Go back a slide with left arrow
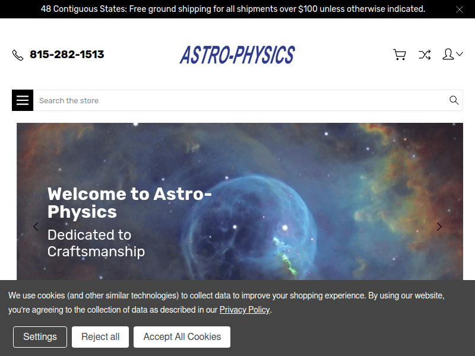Viewport: 475px width, 356px height. [36, 227]
